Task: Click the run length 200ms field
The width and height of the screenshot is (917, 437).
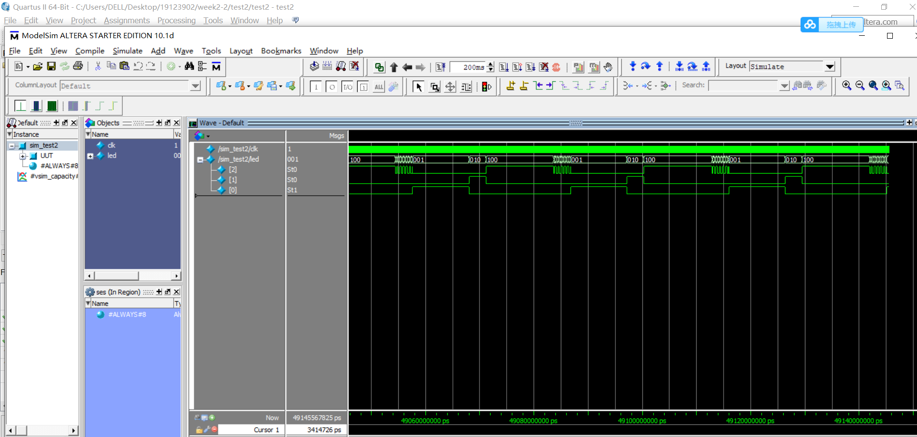Action: 468,67
